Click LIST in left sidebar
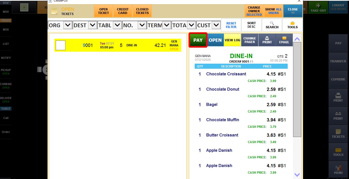The width and height of the screenshot is (349, 179). pyautogui.click(x=6, y=44)
